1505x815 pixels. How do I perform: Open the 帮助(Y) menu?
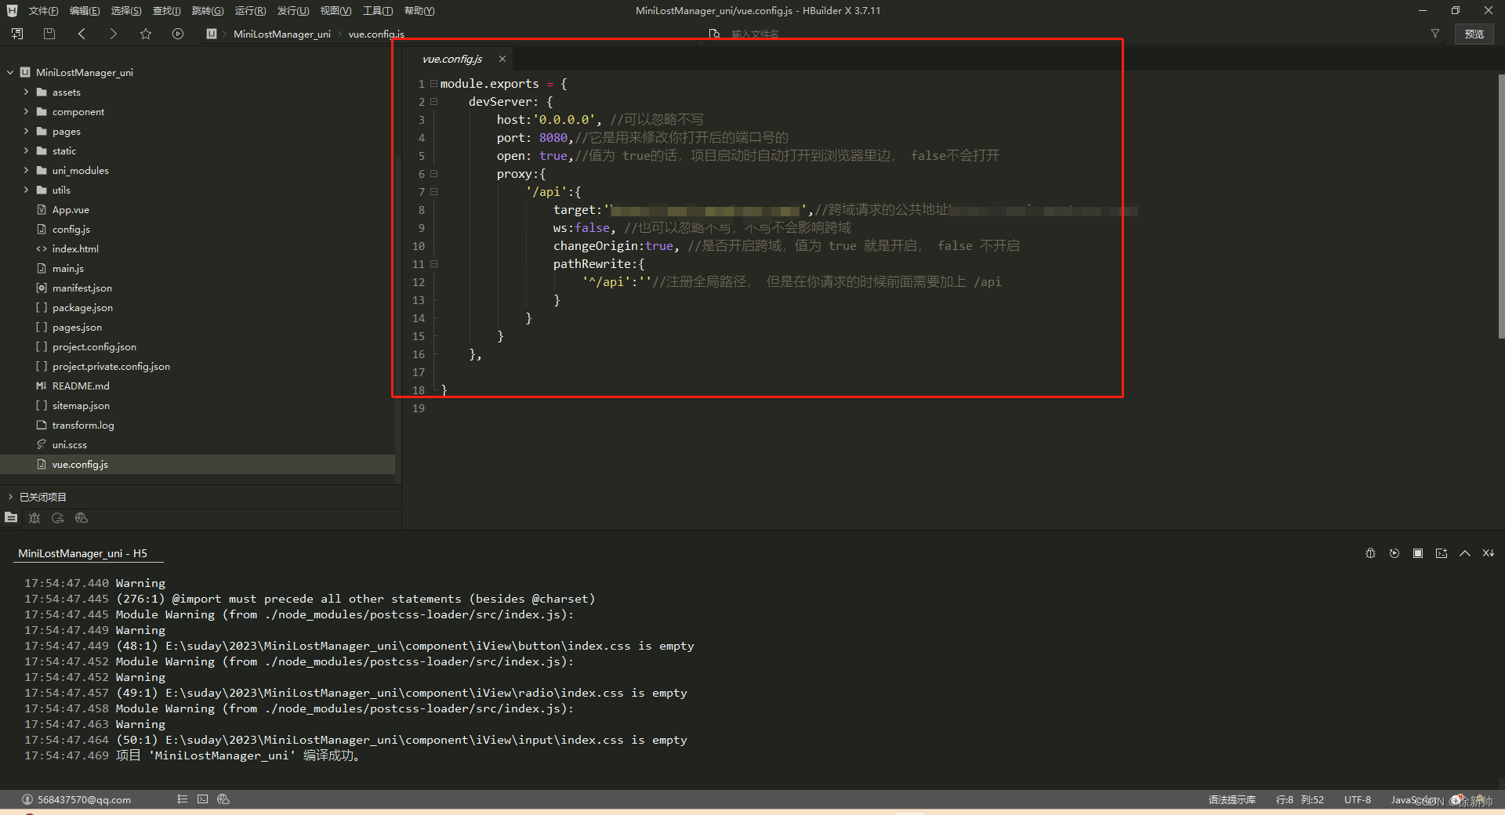pyautogui.click(x=419, y=10)
